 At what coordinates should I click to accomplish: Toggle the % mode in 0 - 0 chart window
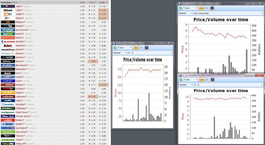[141, 48]
